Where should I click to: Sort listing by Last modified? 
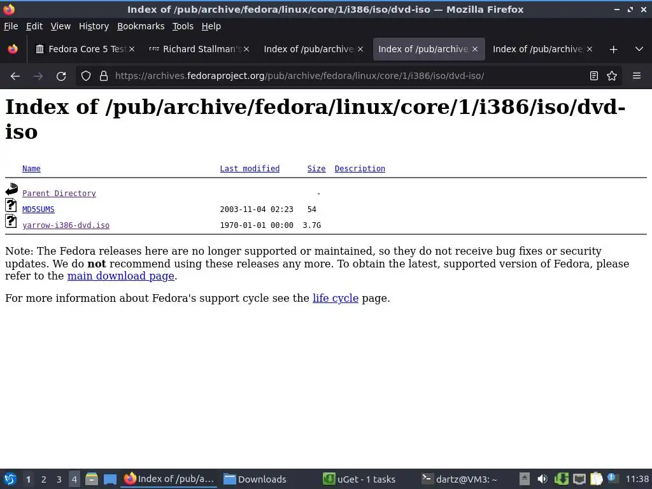tap(250, 168)
